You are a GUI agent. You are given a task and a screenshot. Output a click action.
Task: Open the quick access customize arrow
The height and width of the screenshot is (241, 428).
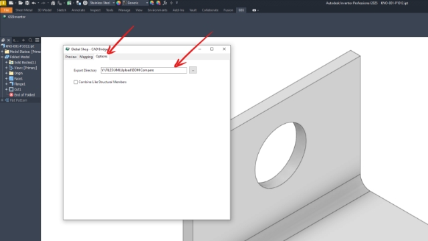click(x=177, y=3)
